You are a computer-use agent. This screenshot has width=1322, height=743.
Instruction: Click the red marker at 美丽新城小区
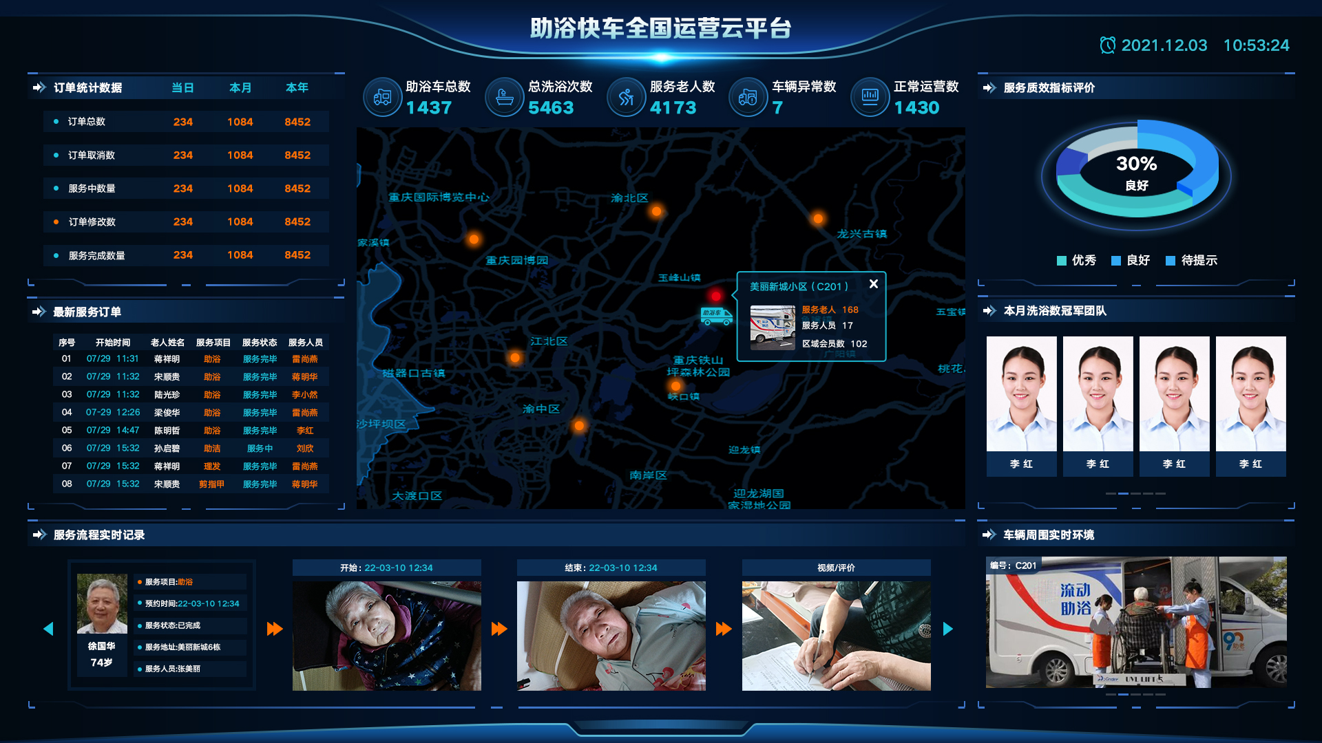point(716,297)
